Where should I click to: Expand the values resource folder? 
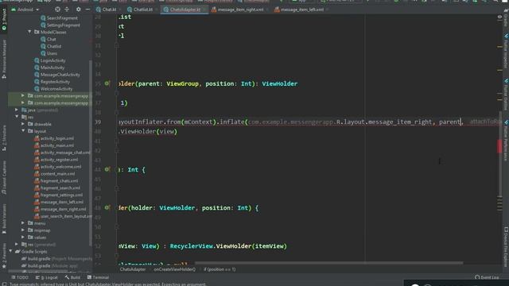23,238
